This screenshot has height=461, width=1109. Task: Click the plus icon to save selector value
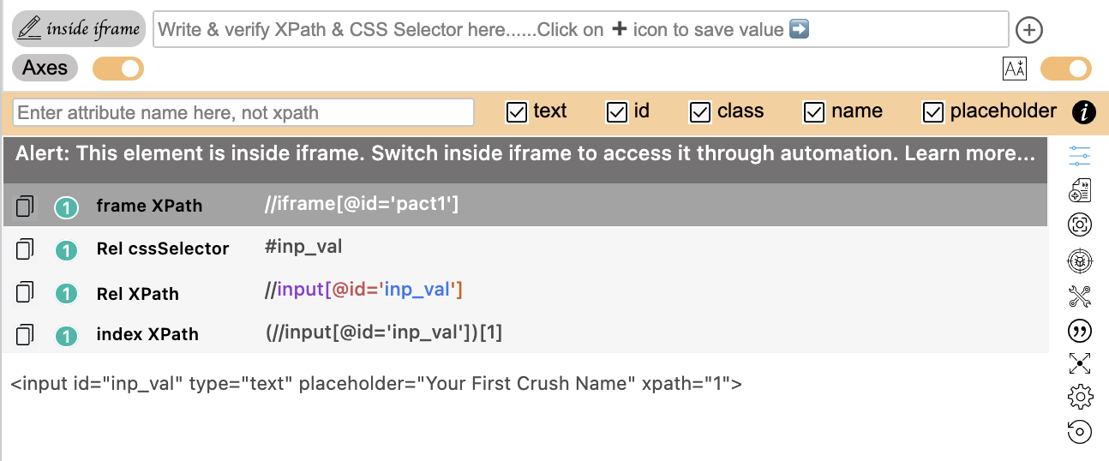(1028, 30)
